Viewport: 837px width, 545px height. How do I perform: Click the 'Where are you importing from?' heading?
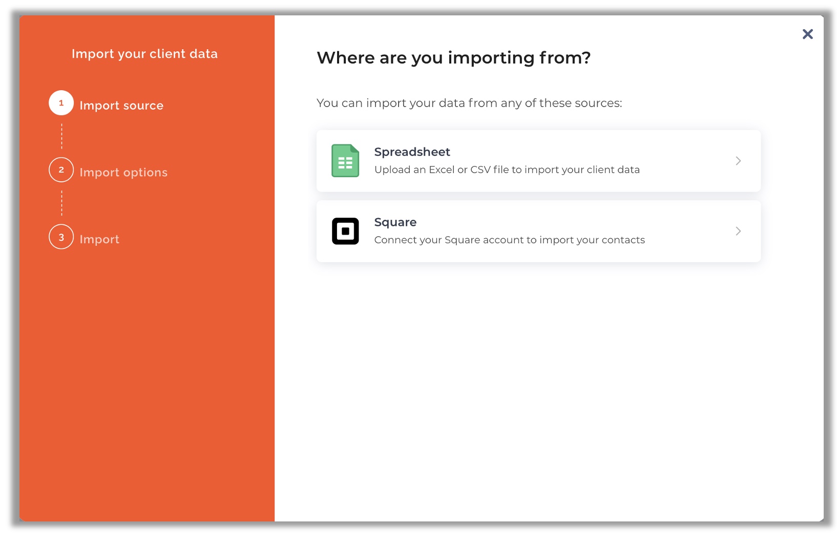pos(453,58)
